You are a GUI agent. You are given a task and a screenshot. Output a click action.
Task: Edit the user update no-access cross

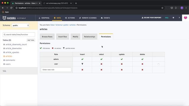pyautogui.click(x=122, y=64)
